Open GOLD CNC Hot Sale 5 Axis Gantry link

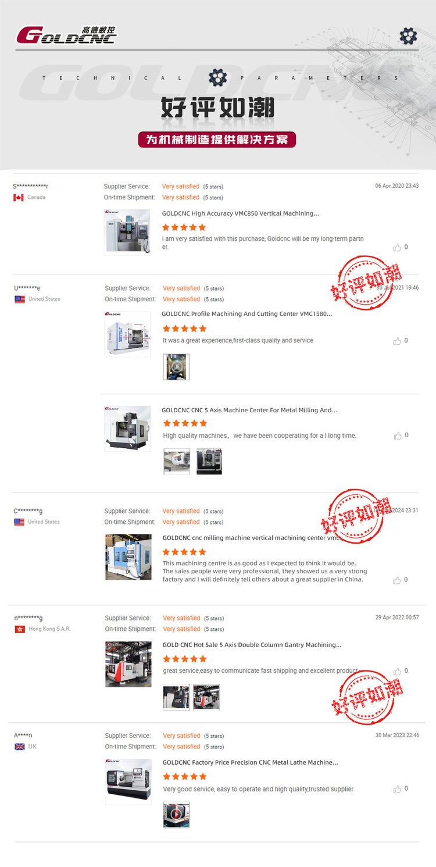pos(252,645)
